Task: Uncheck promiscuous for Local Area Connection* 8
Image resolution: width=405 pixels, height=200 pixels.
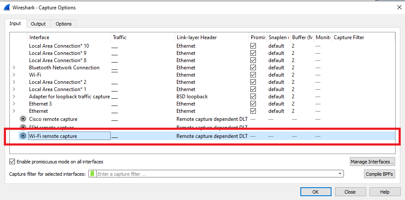Action: 253,60
